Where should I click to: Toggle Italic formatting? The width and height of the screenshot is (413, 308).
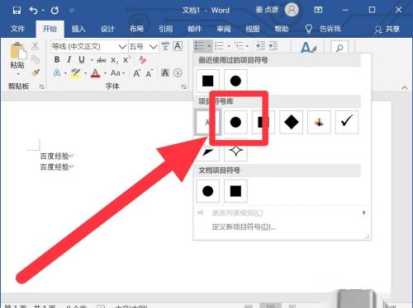tap(69, 59)
